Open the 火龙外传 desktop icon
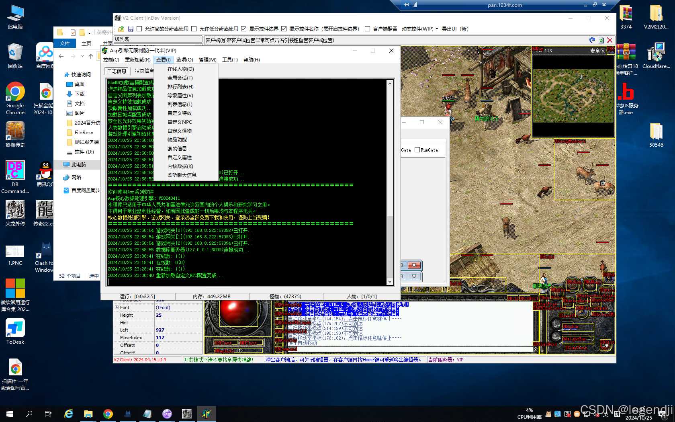Viewport: 675px width, 422px height. [15, 213]
